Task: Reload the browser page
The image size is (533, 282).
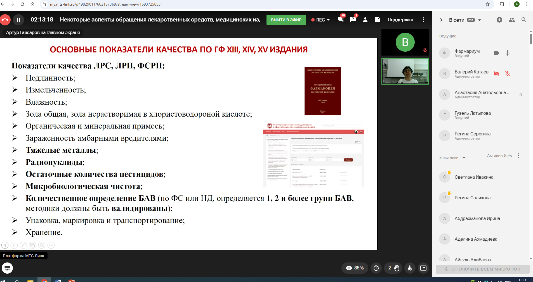Action: 22,4
